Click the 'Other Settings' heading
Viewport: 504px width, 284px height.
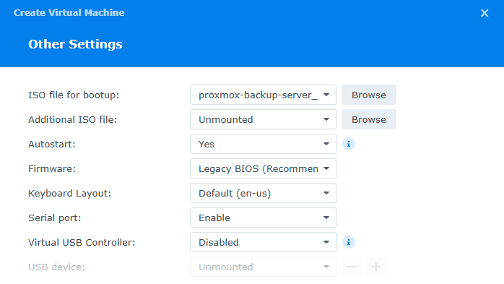(x=75, y=44)
